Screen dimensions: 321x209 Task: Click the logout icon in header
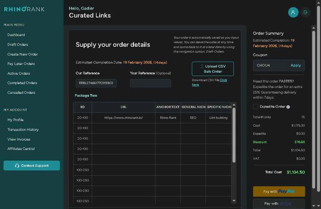305,12
